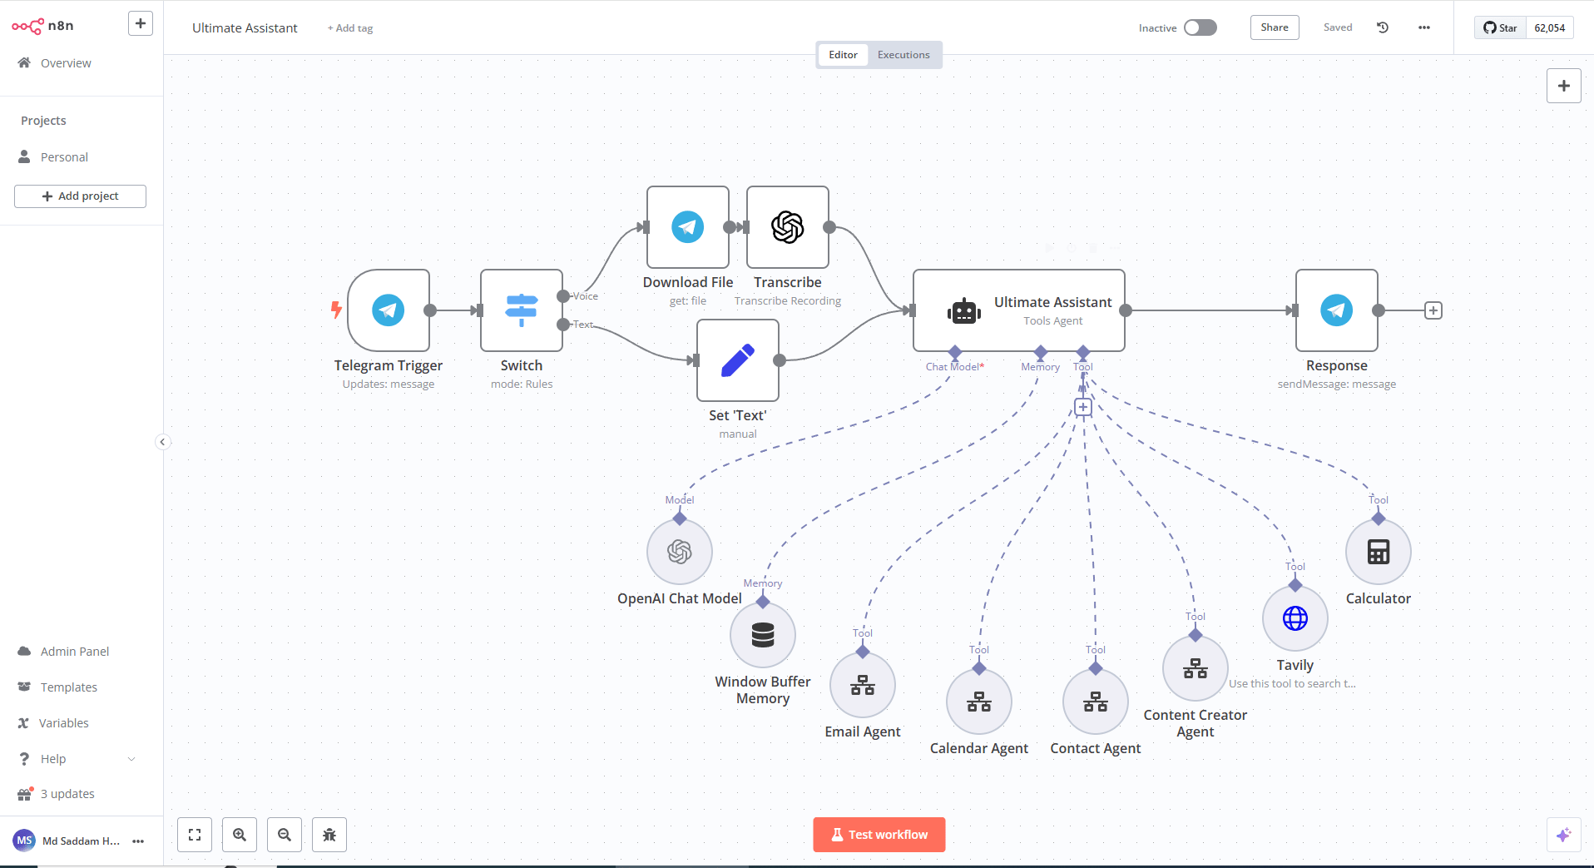Click Add tag link

coord(350,28)
